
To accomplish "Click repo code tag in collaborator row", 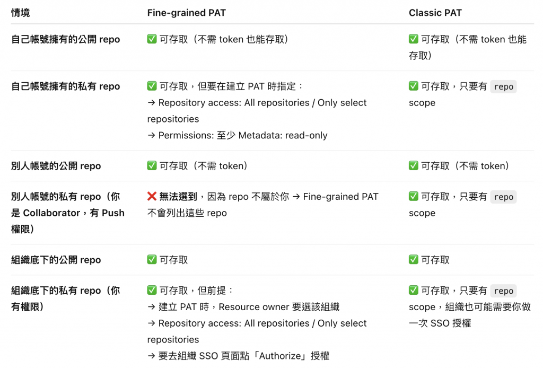I will (x=504, y=197).
